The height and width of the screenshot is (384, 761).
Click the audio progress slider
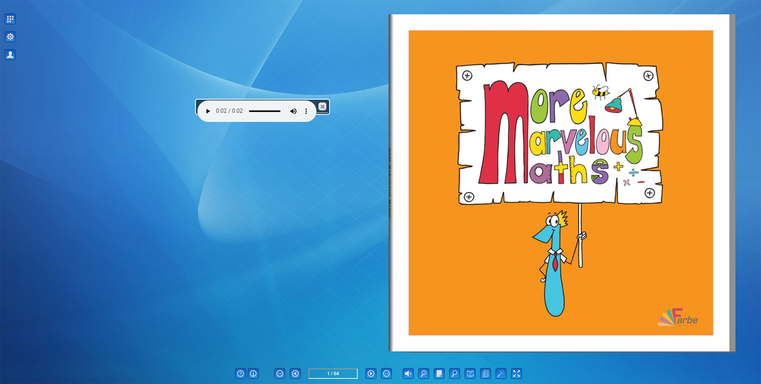pyautogui.click(x=265, y=111)
